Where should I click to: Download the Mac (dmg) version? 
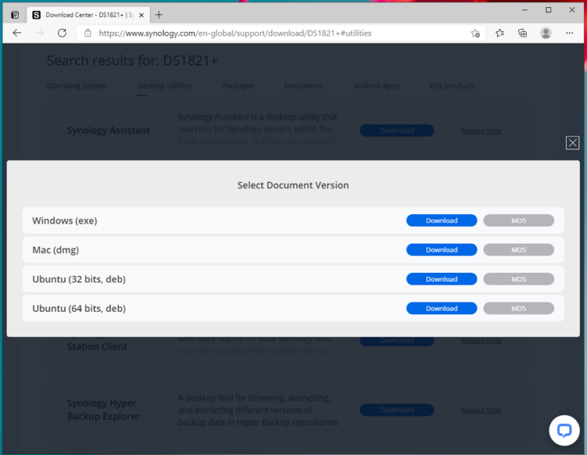click(x=441, y=250)
